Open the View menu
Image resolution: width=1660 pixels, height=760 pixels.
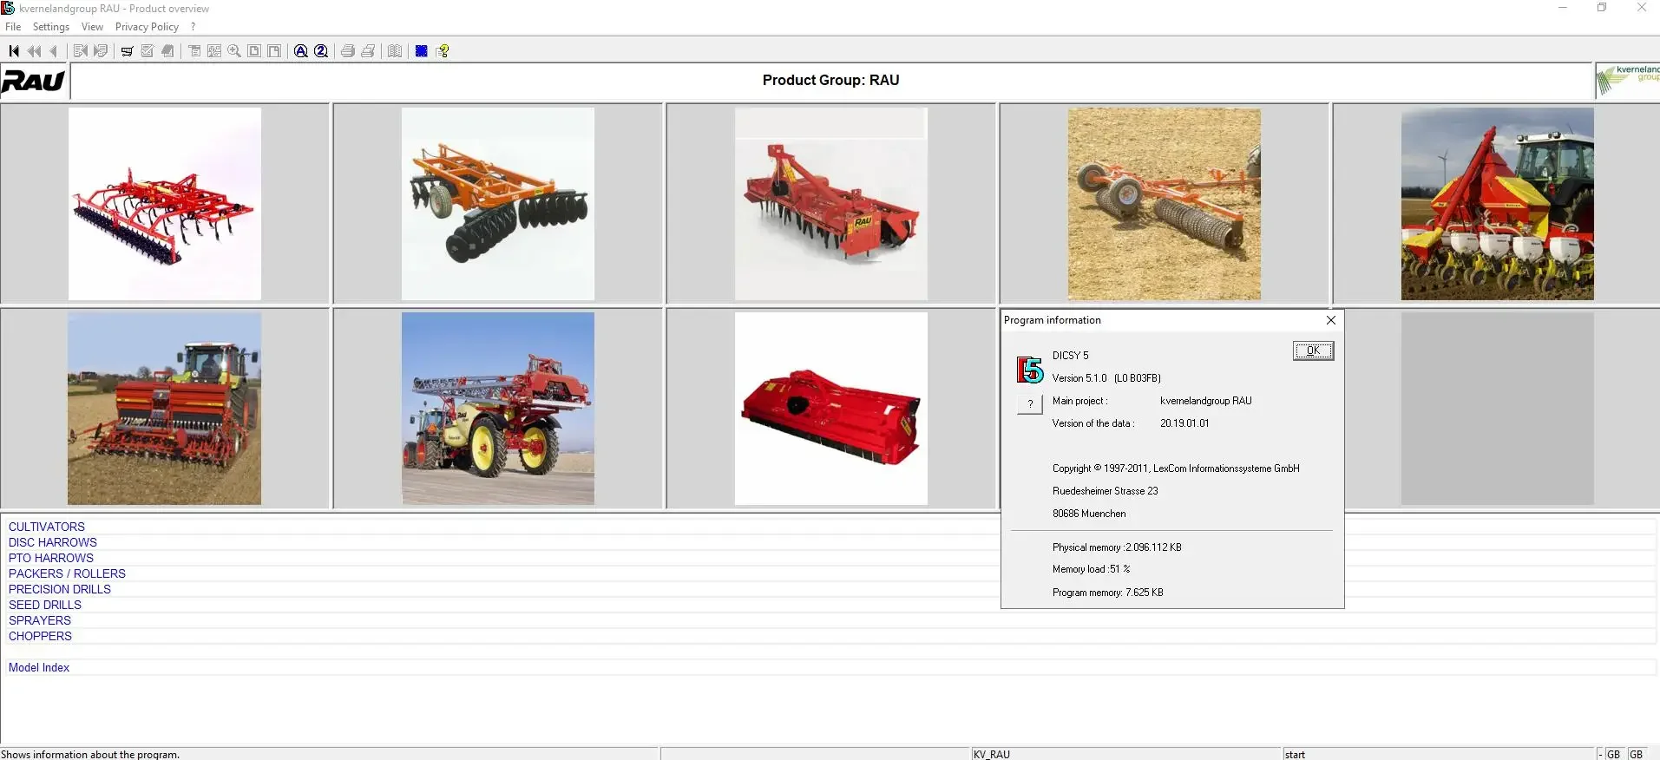(x=92, y=27)
